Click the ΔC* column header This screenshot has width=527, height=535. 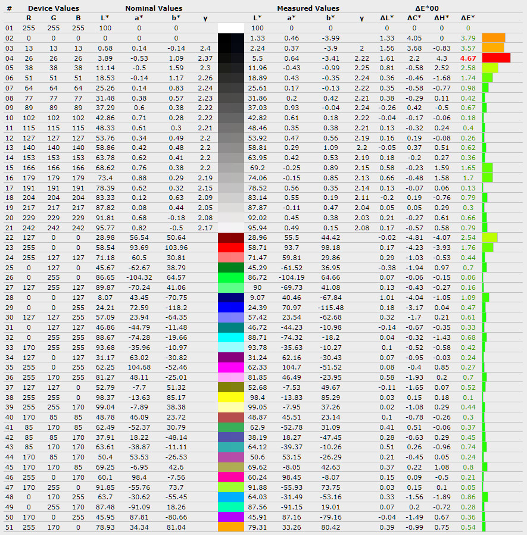tap(414, 18)
